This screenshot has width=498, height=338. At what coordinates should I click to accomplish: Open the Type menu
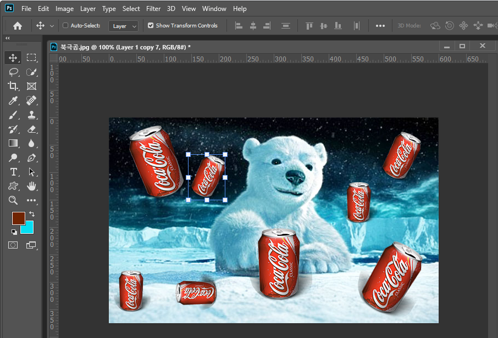(x=109, y=9)
